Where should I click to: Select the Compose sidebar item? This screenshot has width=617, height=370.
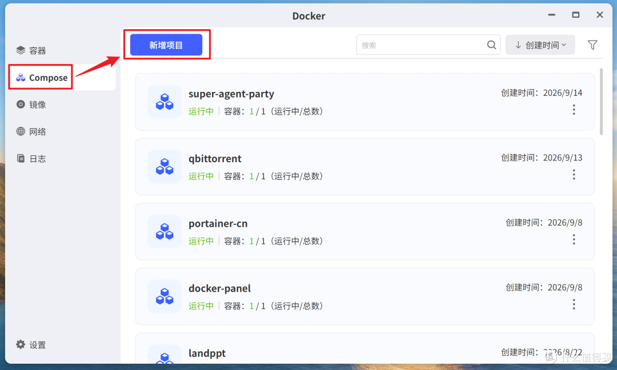pos(42,78)
